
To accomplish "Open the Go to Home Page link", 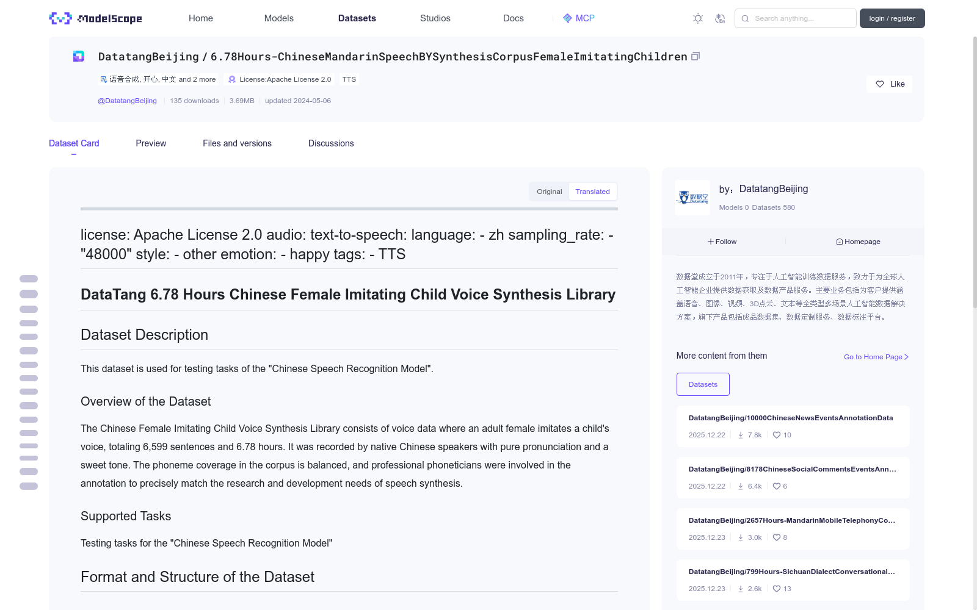I will [876, 357].
